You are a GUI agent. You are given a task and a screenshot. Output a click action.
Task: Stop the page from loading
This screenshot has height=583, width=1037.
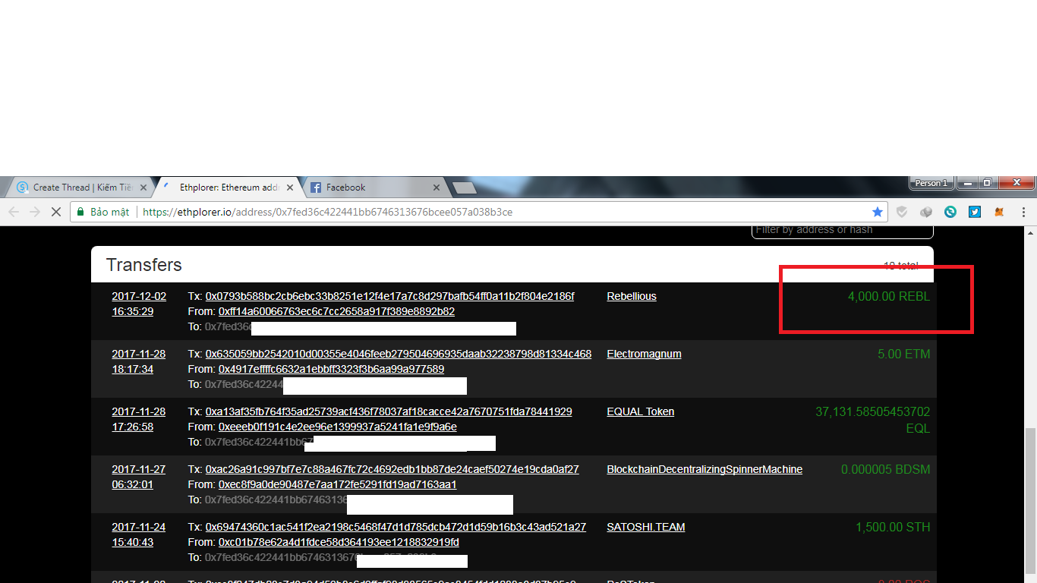pos(55,212)
